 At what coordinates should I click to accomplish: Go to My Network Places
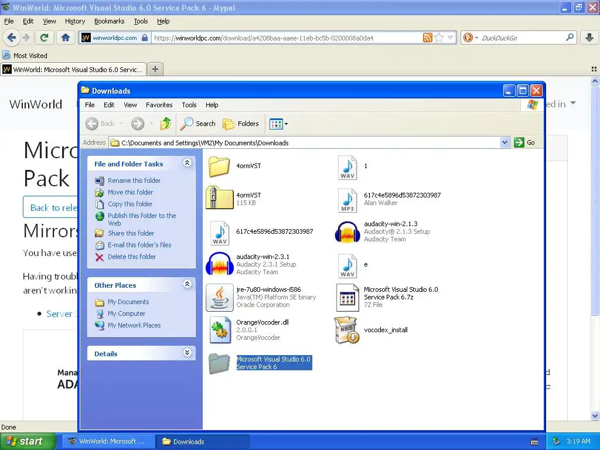point(134,325)
